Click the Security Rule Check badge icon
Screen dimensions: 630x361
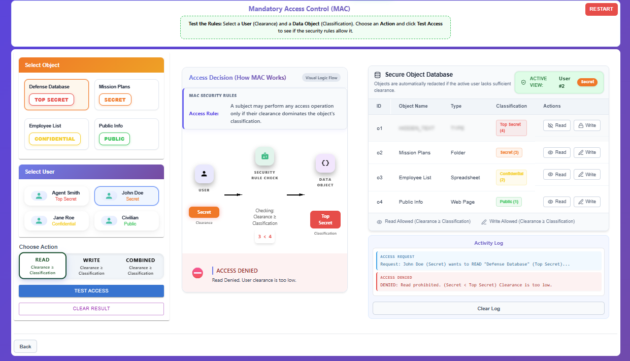click(x=264, y=156)
